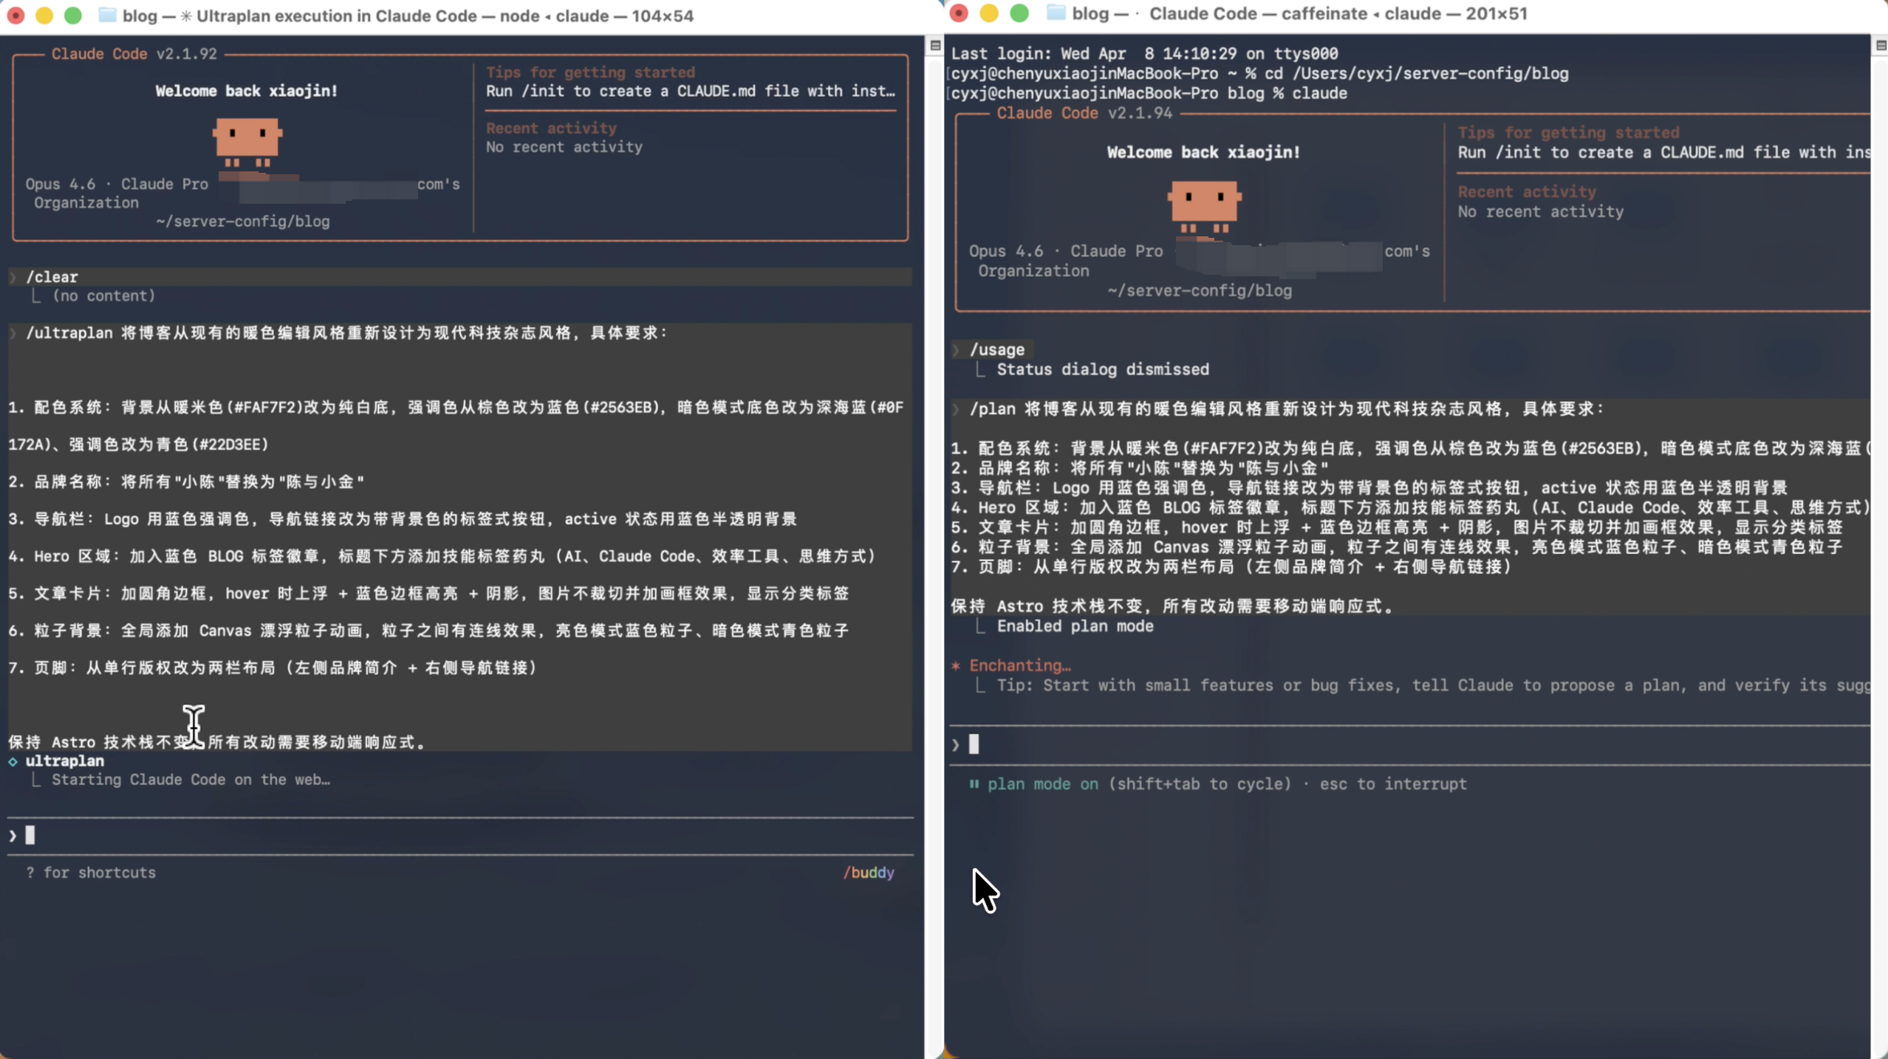Click 'Claude Code v2.1.94' header in right window
Screen dimensions: 1888x1059
point(1084,113)
